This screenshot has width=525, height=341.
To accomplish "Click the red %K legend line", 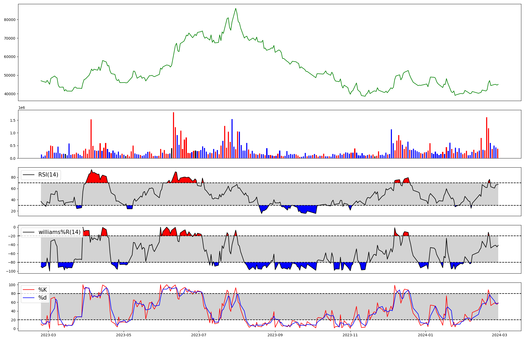I will point(29,290).
